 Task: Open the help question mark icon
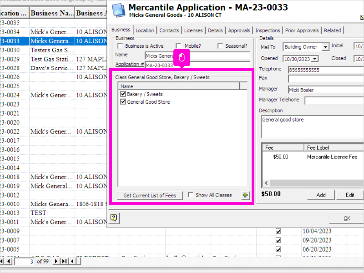[x=114, y=218]
